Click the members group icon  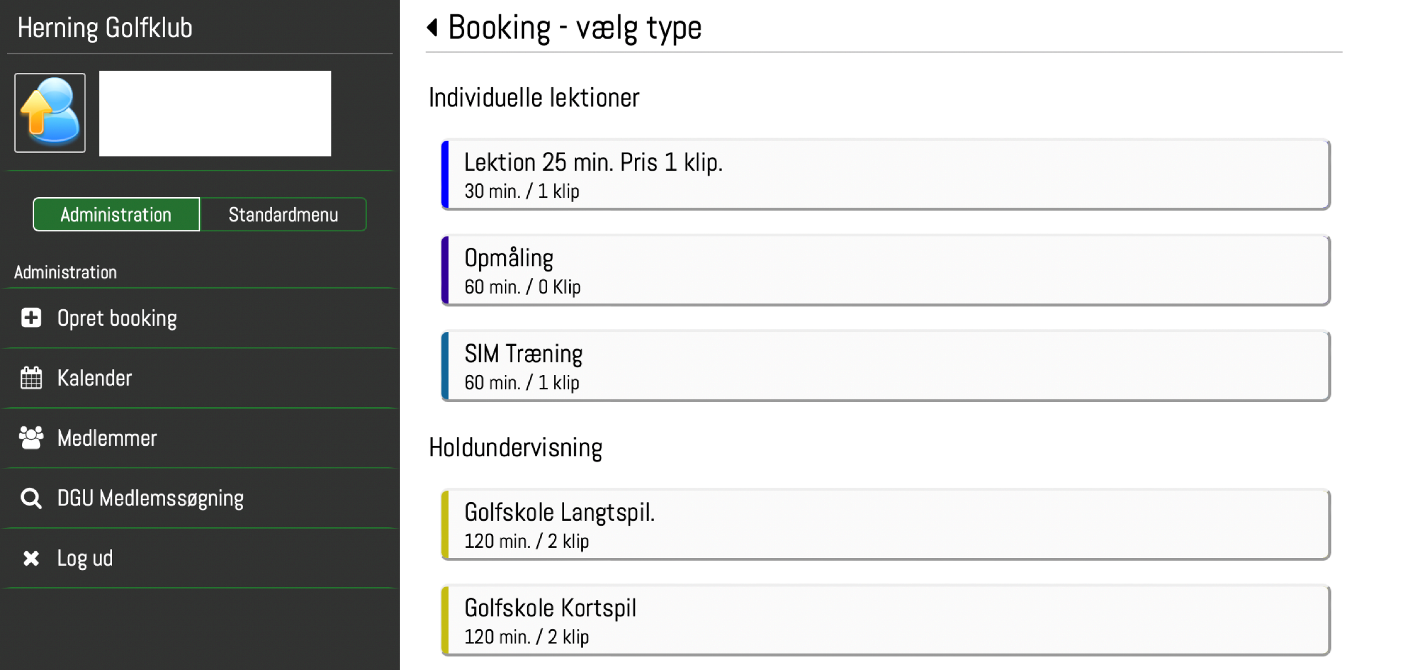point(31,437)
